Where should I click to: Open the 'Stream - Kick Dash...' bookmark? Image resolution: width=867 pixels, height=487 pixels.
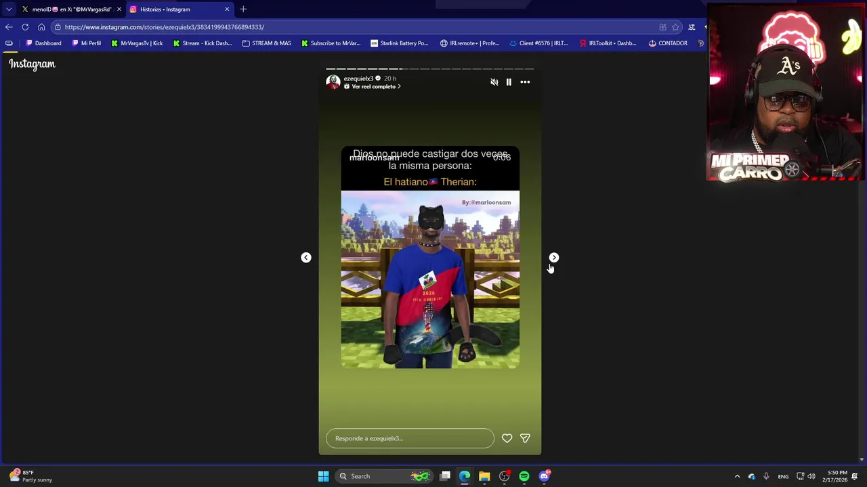coord(203,43)
